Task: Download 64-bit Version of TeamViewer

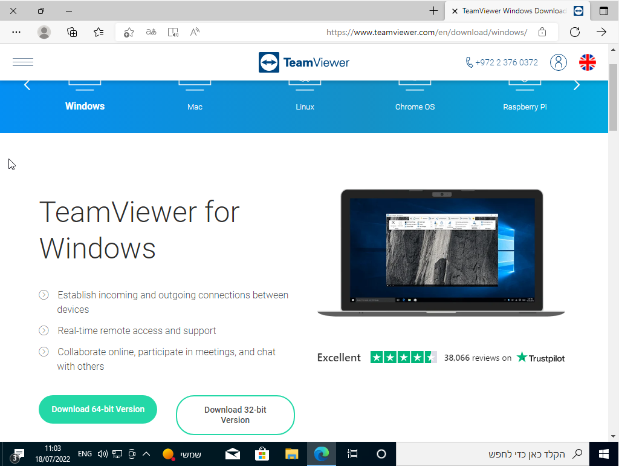Action: (x=98, y=409)
